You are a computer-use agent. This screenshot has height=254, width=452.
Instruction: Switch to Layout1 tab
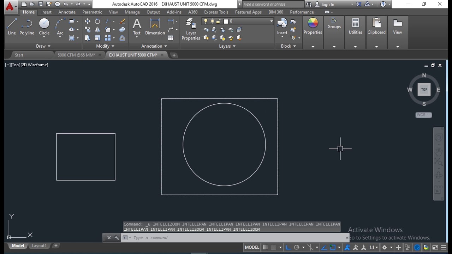39,246
